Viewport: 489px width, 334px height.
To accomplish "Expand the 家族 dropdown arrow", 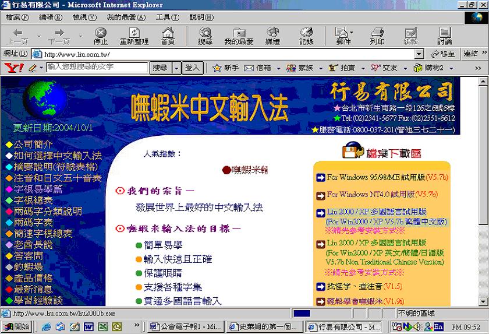I will (321, 68).
